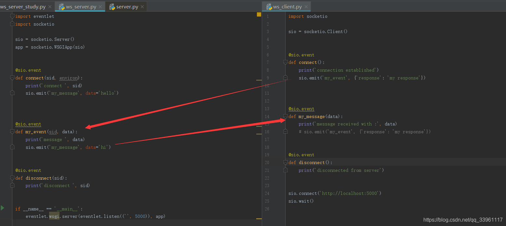Viewport: 506px width, 226px height.
Task: Place cursor on 'sio = socketio.Client()' line
Action: 318,31
